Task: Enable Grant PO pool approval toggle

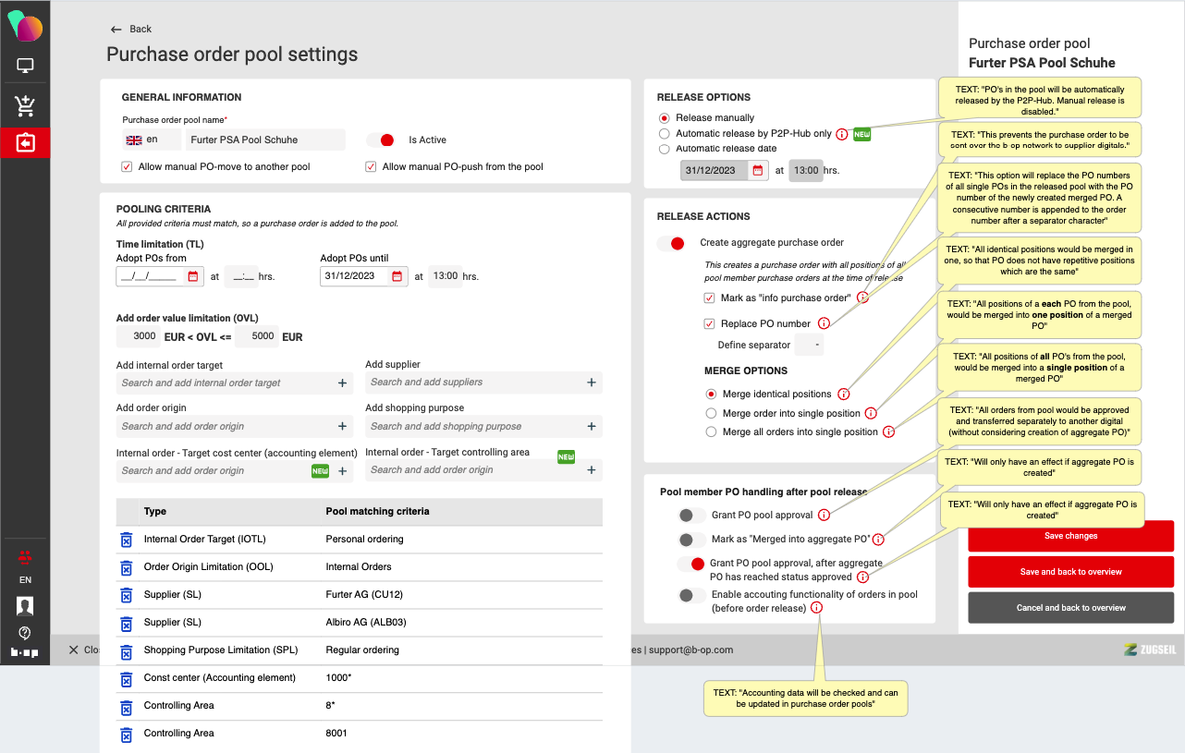Action: click(x=687, y=516)
